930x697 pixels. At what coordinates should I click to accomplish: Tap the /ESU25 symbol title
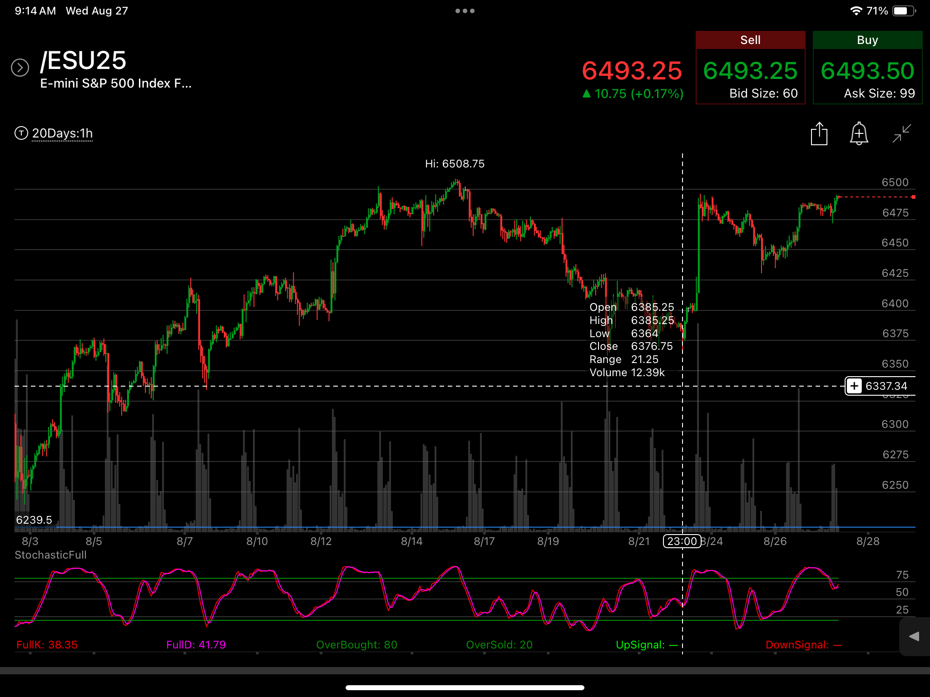(x=84, y=60)
